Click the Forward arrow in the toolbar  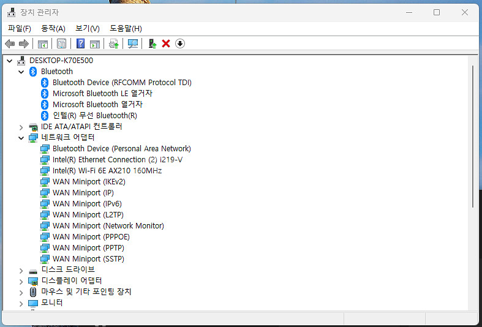tap(24, 43)
